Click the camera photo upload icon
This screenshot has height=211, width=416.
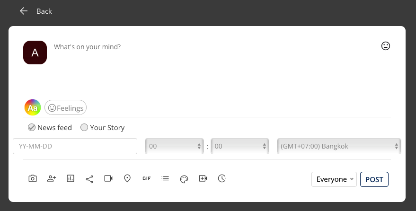coord(33,178)
